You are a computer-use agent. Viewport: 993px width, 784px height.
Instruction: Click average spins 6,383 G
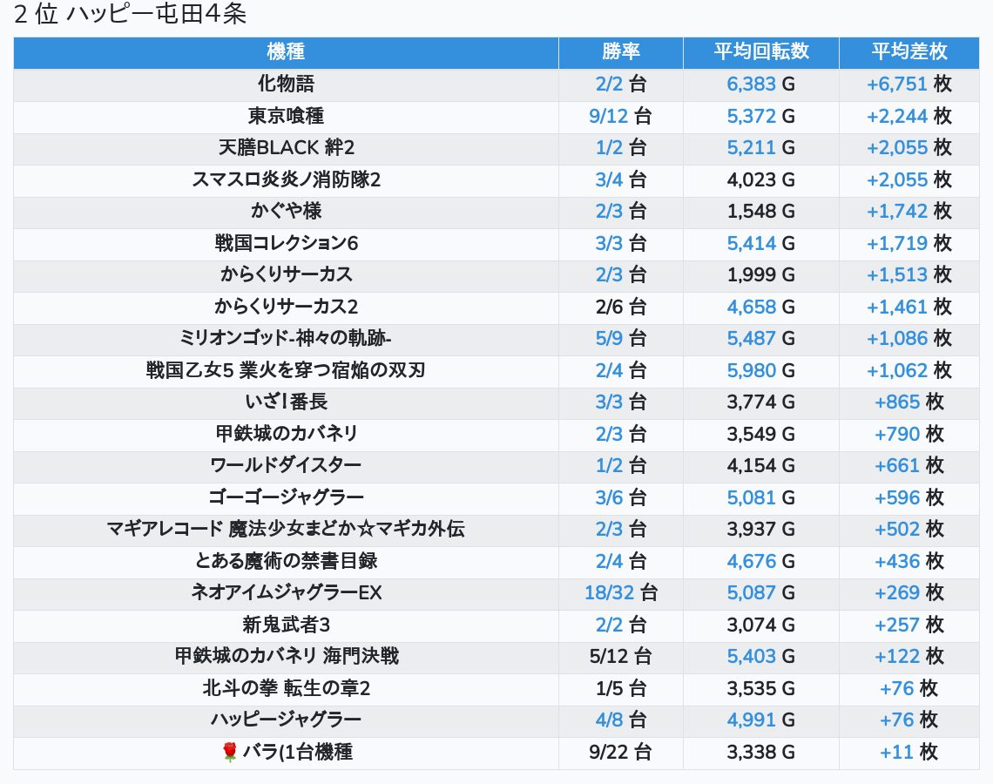[x=761, y=84]
